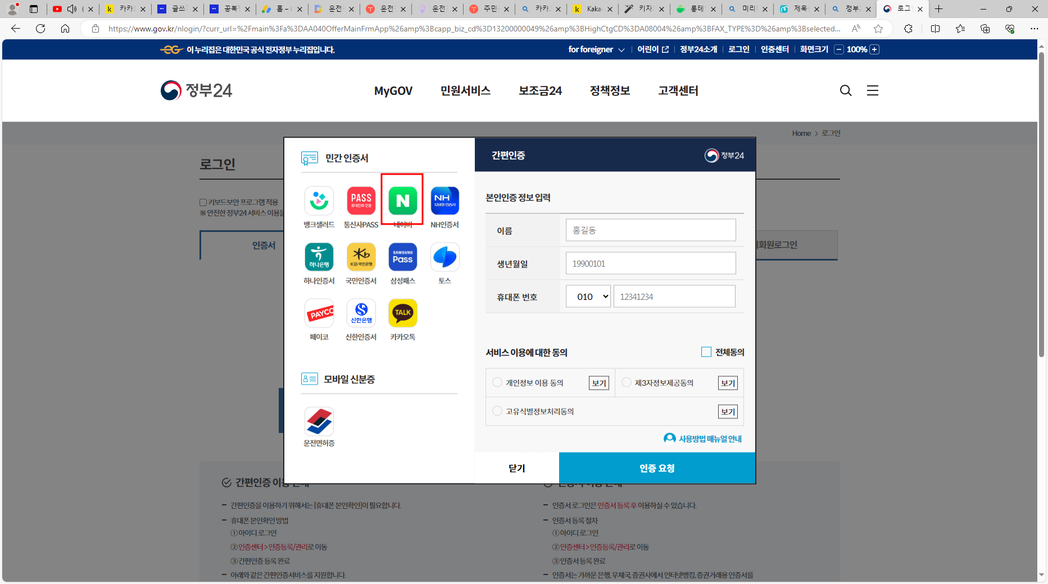This screenshot has width=1048, height=584.
Task: Select the 네이버 certificate icon
Action: click(x=402, y=200)
